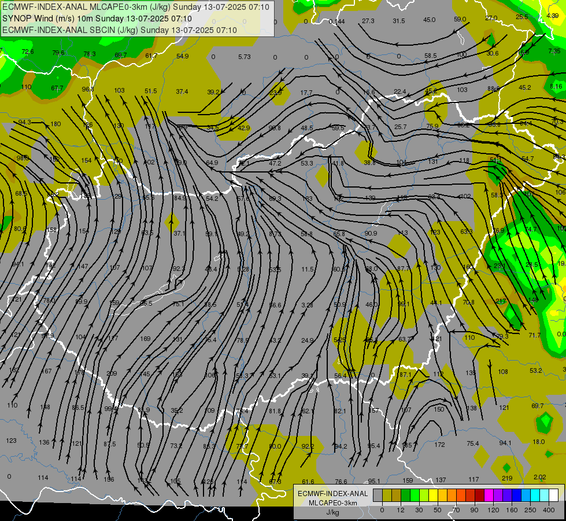Click the 'J/kg' unit label in legend
The height and width of the screenshot is (521, 566).
click(x=332, y=512)
